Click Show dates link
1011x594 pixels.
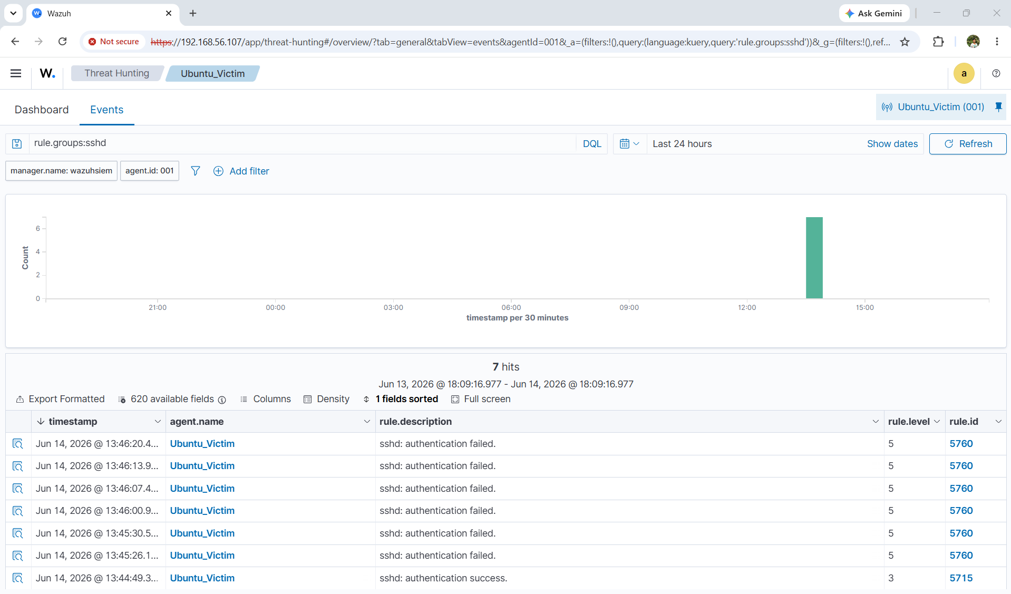[892, 144]
